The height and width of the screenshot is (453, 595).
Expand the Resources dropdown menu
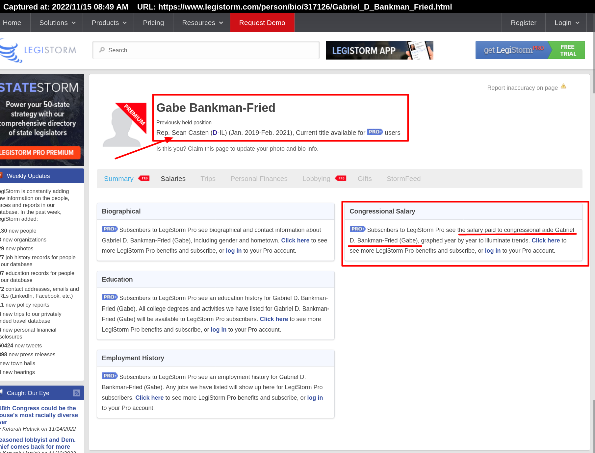(202, 23)
